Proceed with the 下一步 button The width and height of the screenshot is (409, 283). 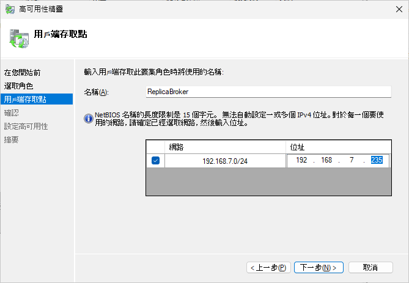319,268
